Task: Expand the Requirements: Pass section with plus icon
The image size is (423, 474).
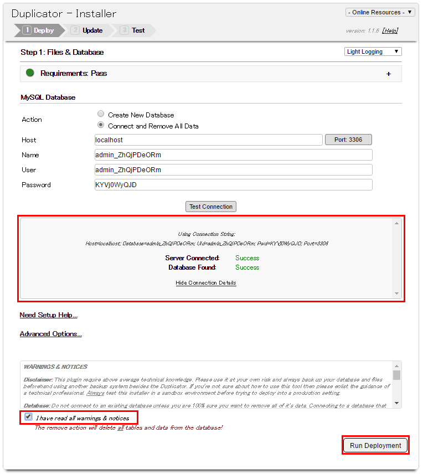Action: pyautogui.click(x=389, y=74)
